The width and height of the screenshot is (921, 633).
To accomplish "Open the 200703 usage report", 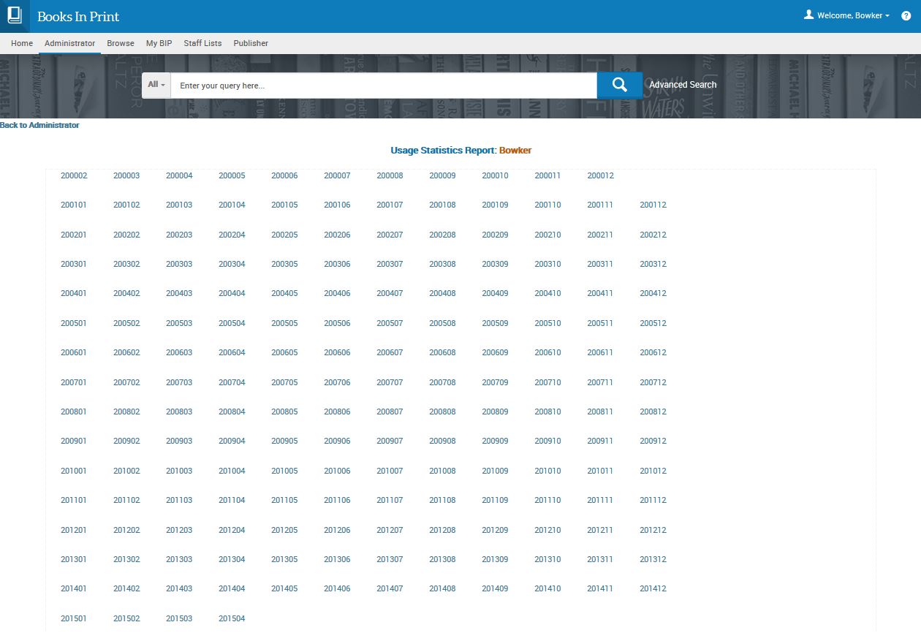I will pyautogui.click(x=179, y=382).
